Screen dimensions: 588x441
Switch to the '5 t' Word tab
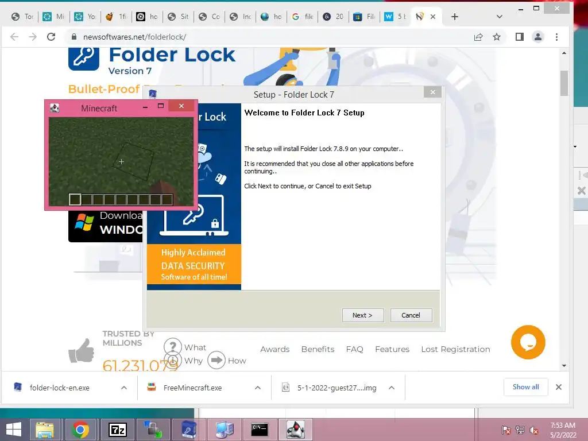(396, 17)
